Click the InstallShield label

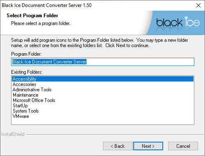13,134
